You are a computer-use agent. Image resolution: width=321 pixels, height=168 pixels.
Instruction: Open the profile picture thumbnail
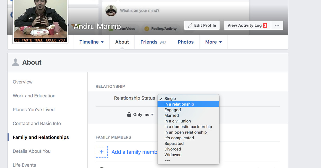pos(40,21)
